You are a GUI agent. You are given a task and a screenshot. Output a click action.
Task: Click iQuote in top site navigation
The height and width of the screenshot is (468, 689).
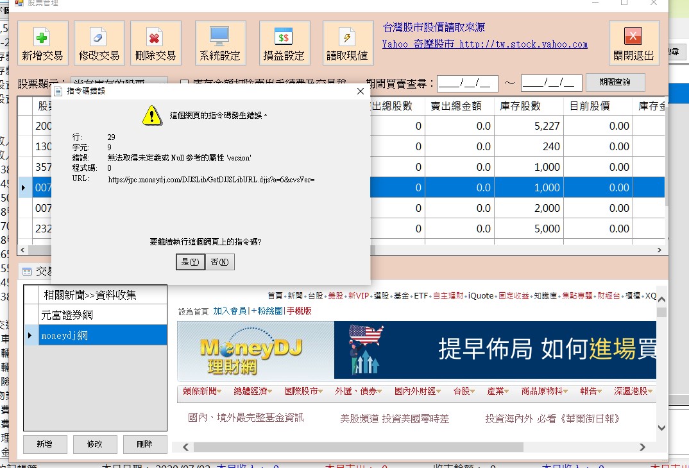(481, 296)
